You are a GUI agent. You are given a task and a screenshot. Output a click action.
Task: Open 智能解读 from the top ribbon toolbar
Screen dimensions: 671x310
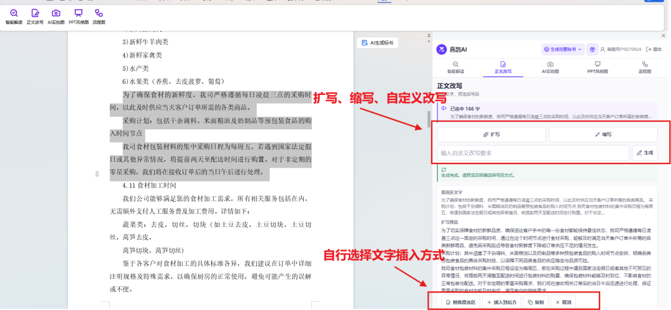point(14,16)
